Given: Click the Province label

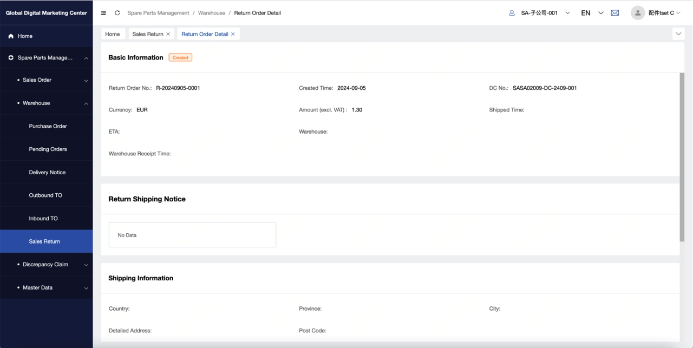Looking at the screenshot, I should click(310, 308).
